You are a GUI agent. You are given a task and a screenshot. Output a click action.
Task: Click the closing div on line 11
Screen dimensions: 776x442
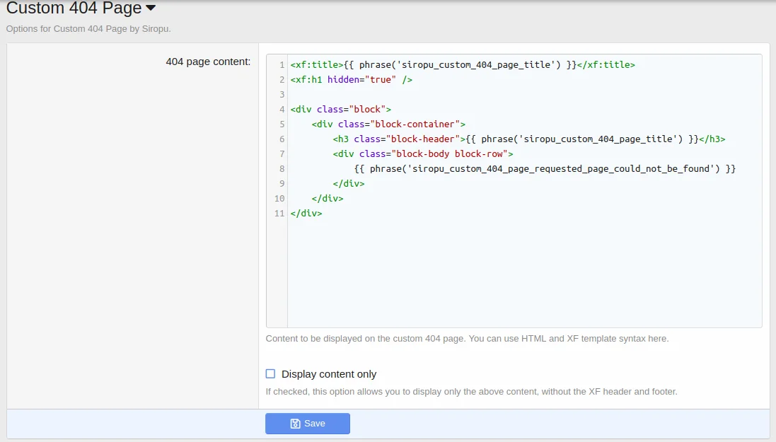coord(306,214)
